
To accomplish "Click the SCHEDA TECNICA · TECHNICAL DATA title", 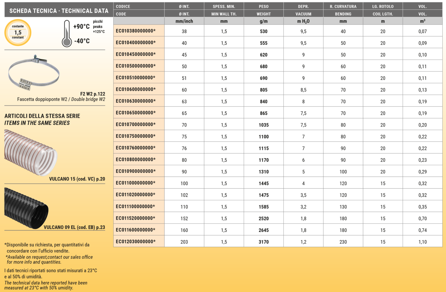I will (x=59, y=11).
